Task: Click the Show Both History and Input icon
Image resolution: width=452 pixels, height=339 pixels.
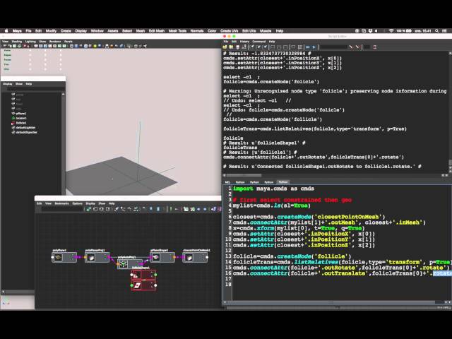Action: (x=285, y=47)
